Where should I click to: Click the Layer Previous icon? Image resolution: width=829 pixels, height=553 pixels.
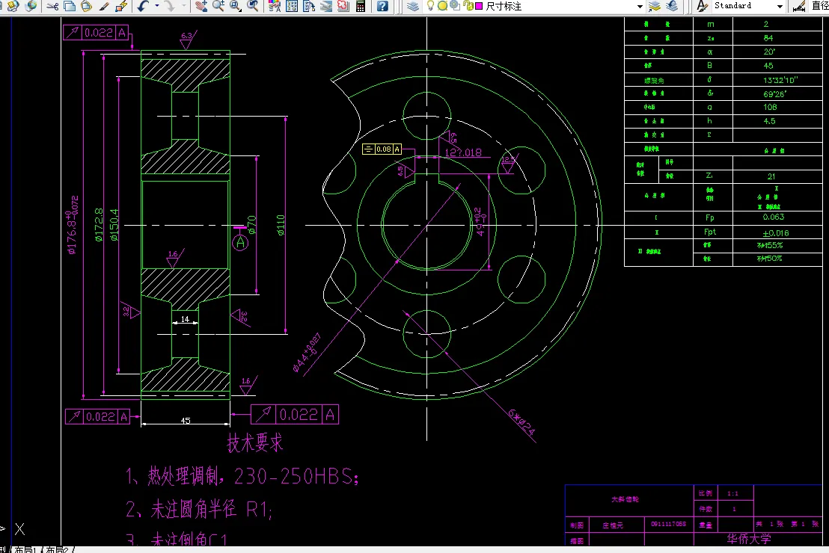[x=671, y=6]
